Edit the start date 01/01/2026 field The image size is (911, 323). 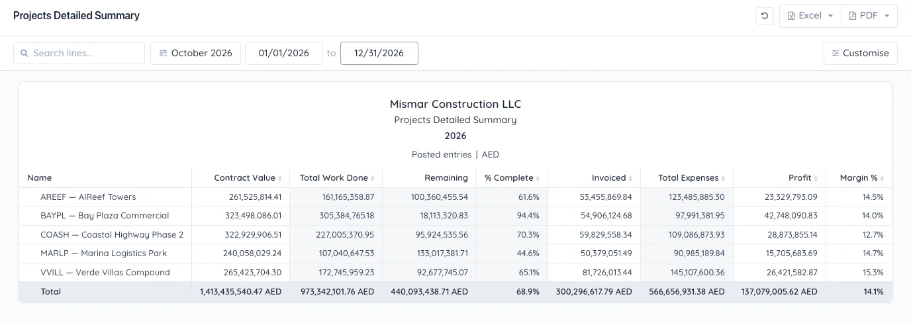coord(283,53)
